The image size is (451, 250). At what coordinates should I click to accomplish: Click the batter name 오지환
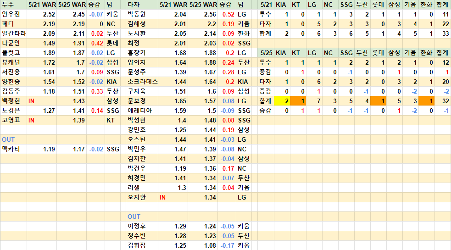(136, 197)
